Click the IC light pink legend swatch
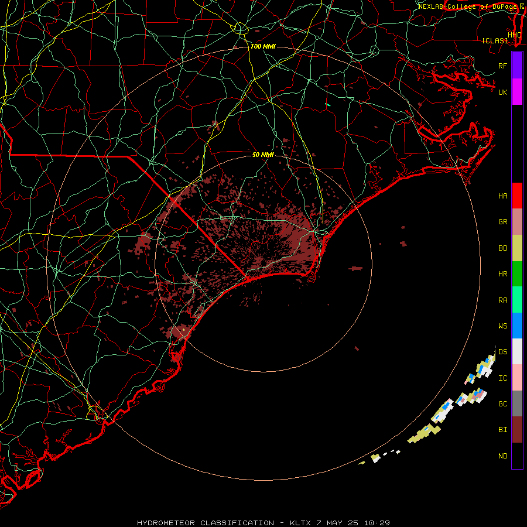This screenshot has height=527, width=527. coord(517,378)
